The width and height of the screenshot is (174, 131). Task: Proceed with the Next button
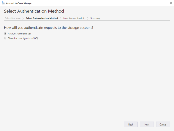coord(147,124)
